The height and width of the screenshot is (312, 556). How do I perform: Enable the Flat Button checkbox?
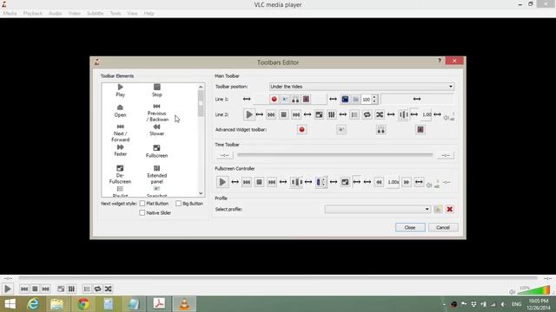pos(142,204)
